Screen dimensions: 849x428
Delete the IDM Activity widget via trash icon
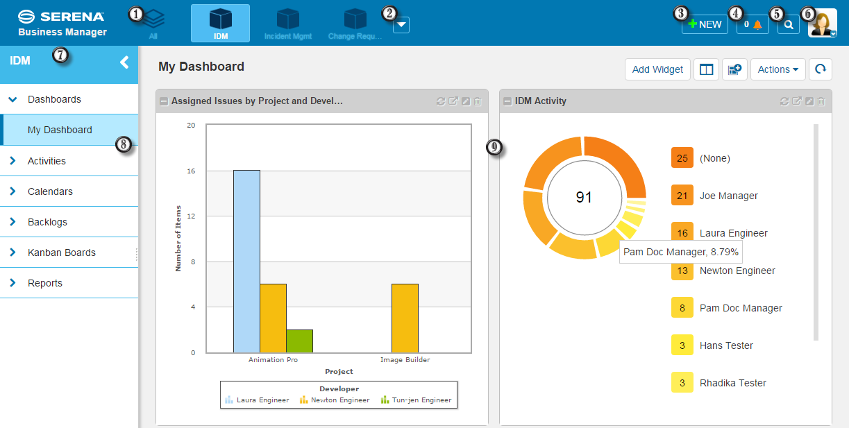tap(821, 101)
